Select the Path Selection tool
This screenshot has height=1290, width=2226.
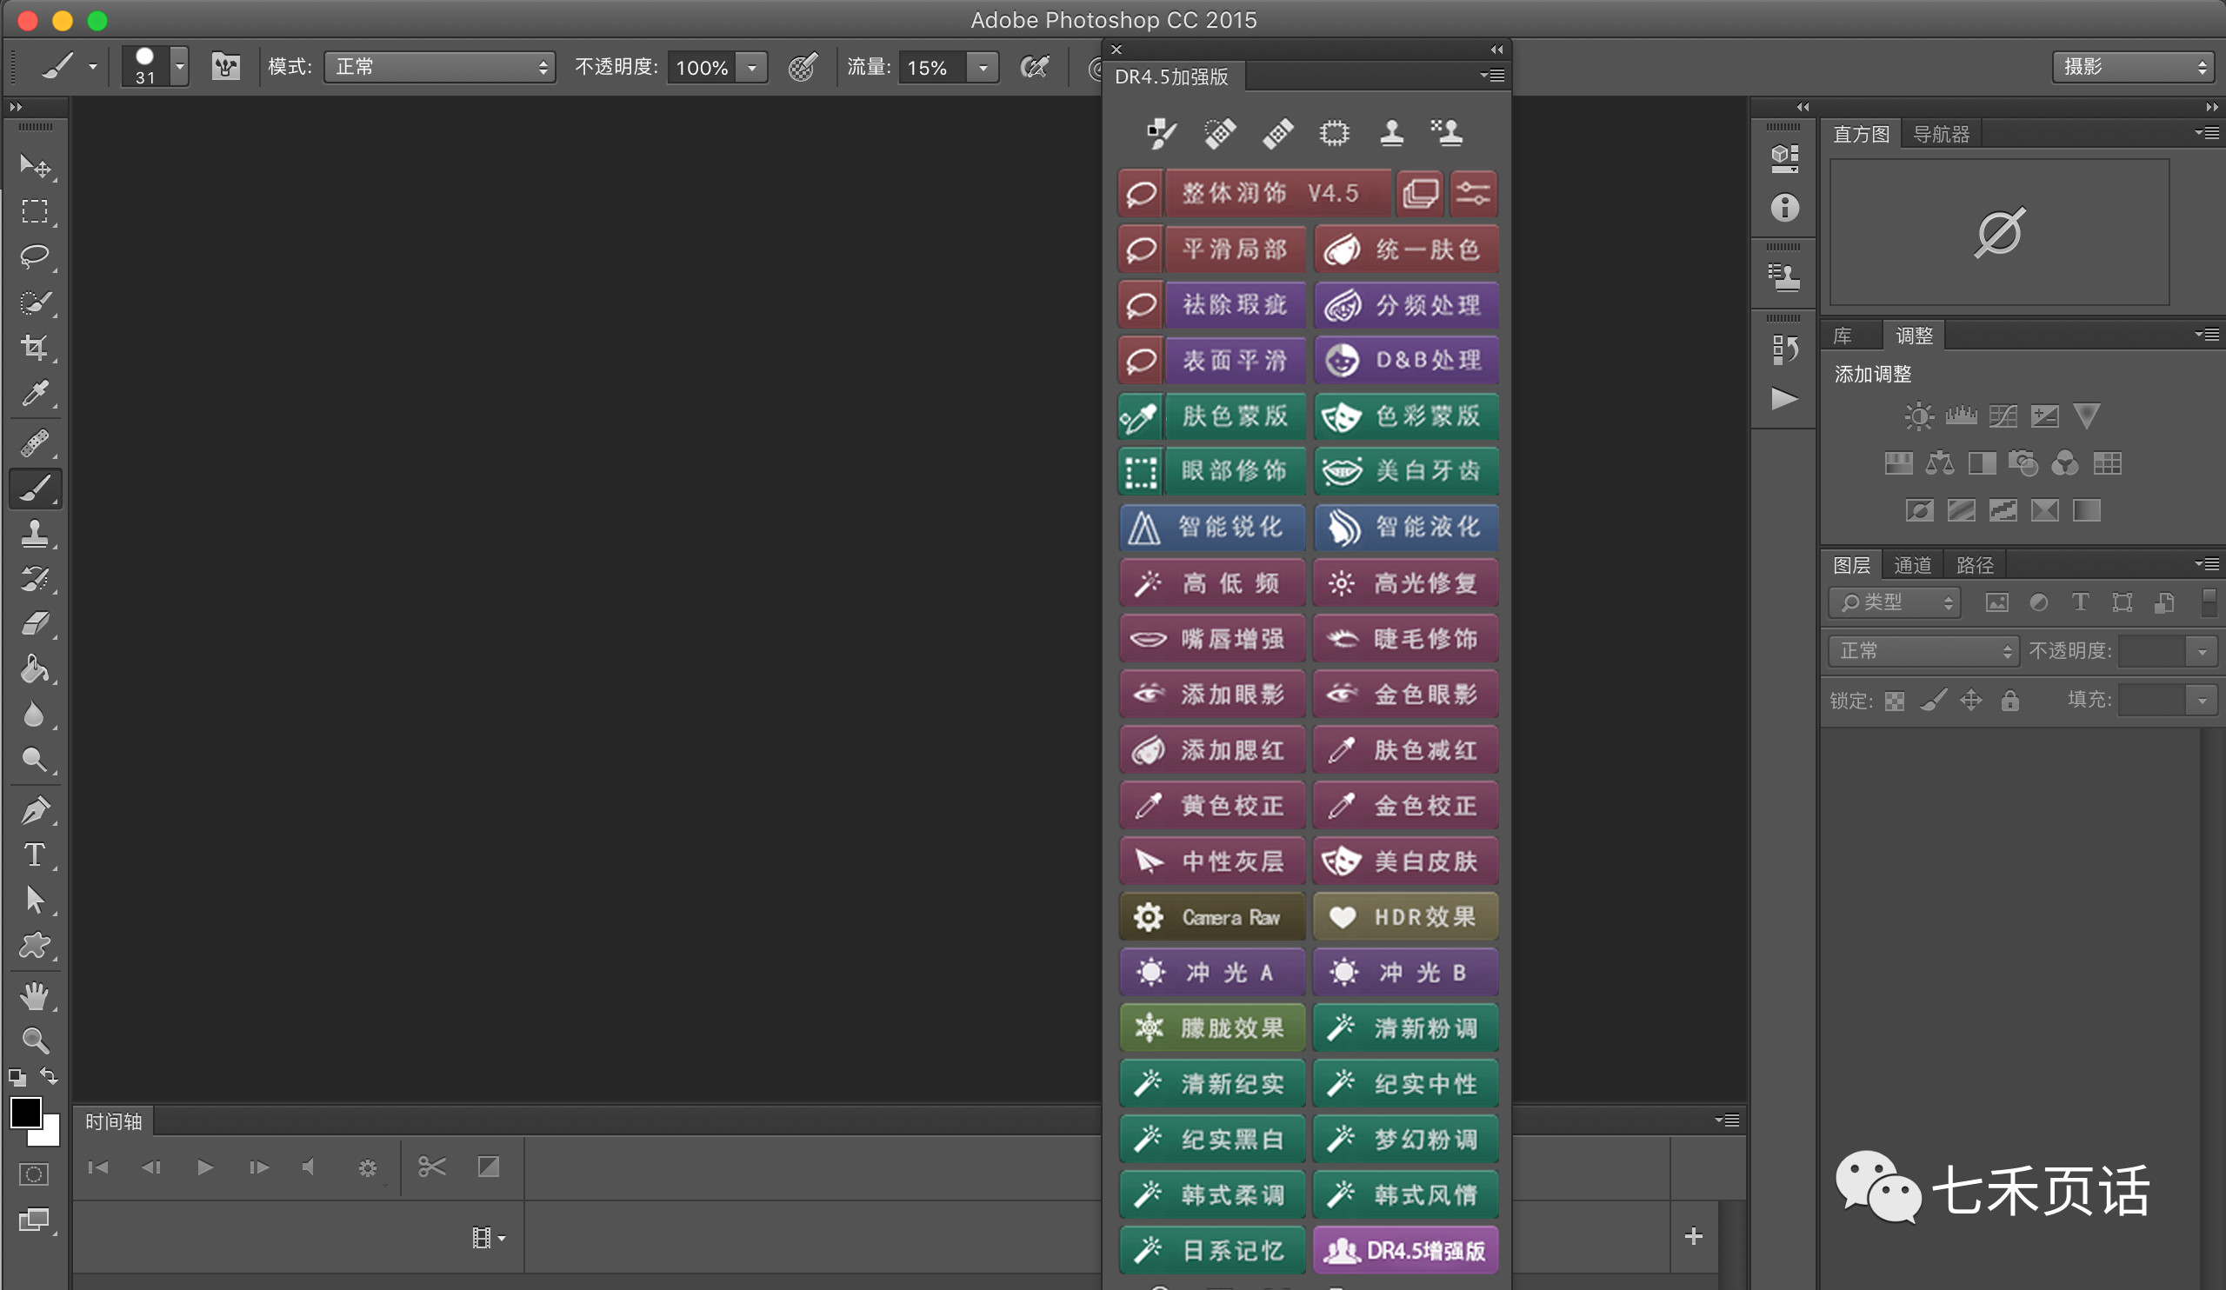click(x=35, y=900)
